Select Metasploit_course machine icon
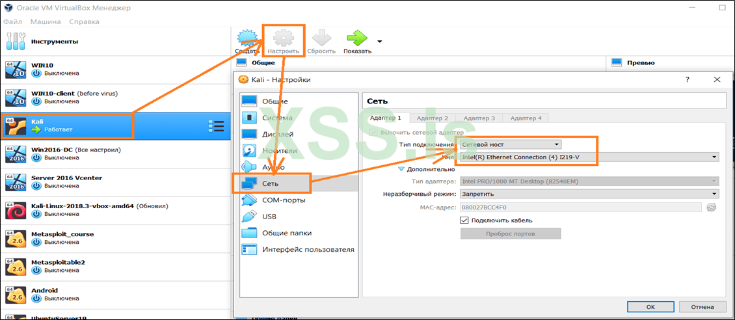This screenshot has height=320, width=735. point(16,239)
